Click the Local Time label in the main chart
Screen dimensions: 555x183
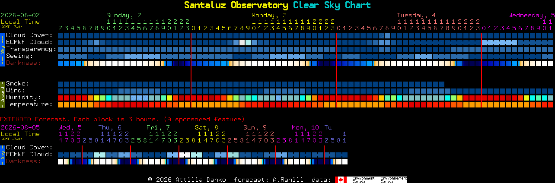(20, 22)
